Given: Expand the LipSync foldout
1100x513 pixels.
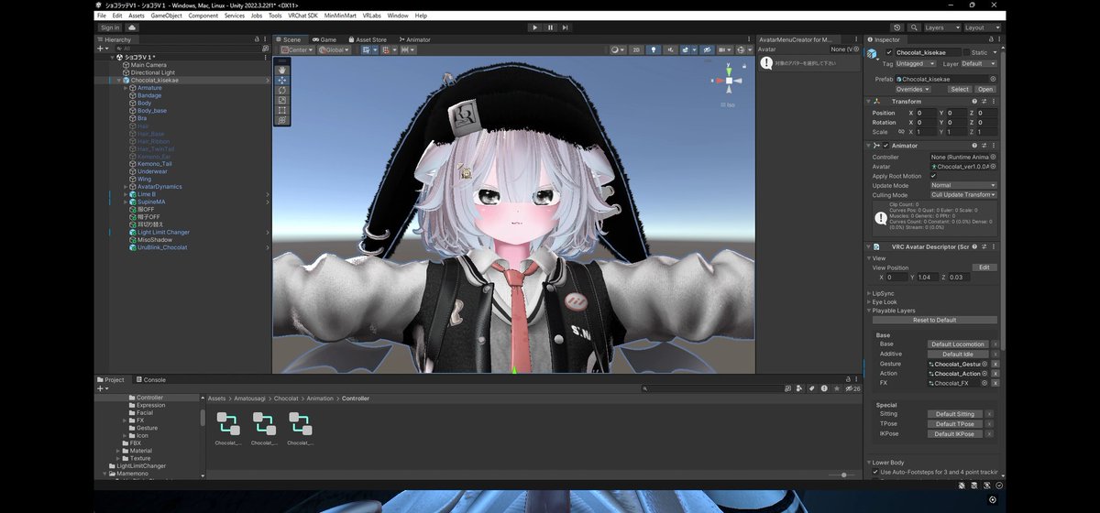Looking at the screenshot, I should tap(869, 293).
